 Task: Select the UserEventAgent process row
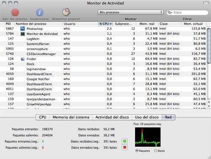[103, 94]
